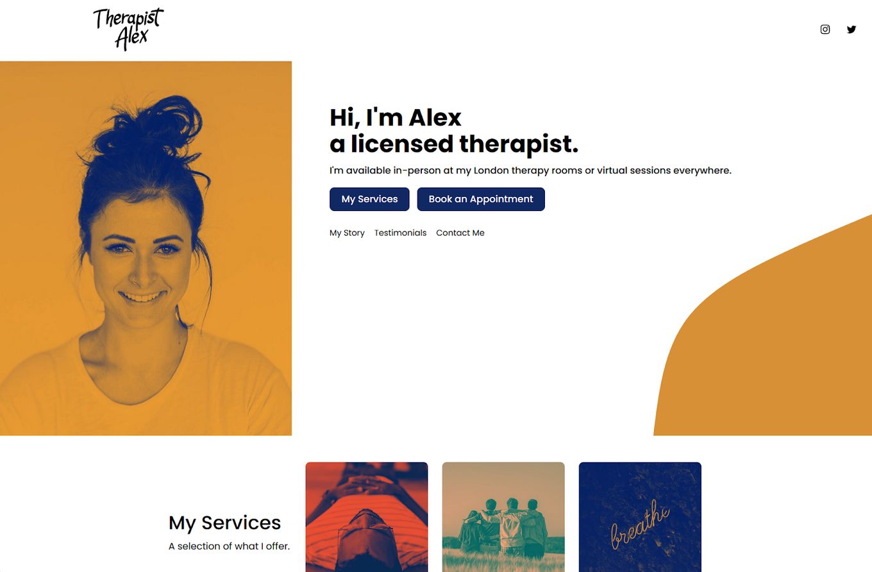Image resolution: width=872 pixels, height=572 pixels.
Task: Open the Instagram profile icon
Action: click(825, 29)
